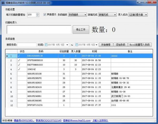Focus the 搜索条码 input field
The image size is (158, 124).
27,45
